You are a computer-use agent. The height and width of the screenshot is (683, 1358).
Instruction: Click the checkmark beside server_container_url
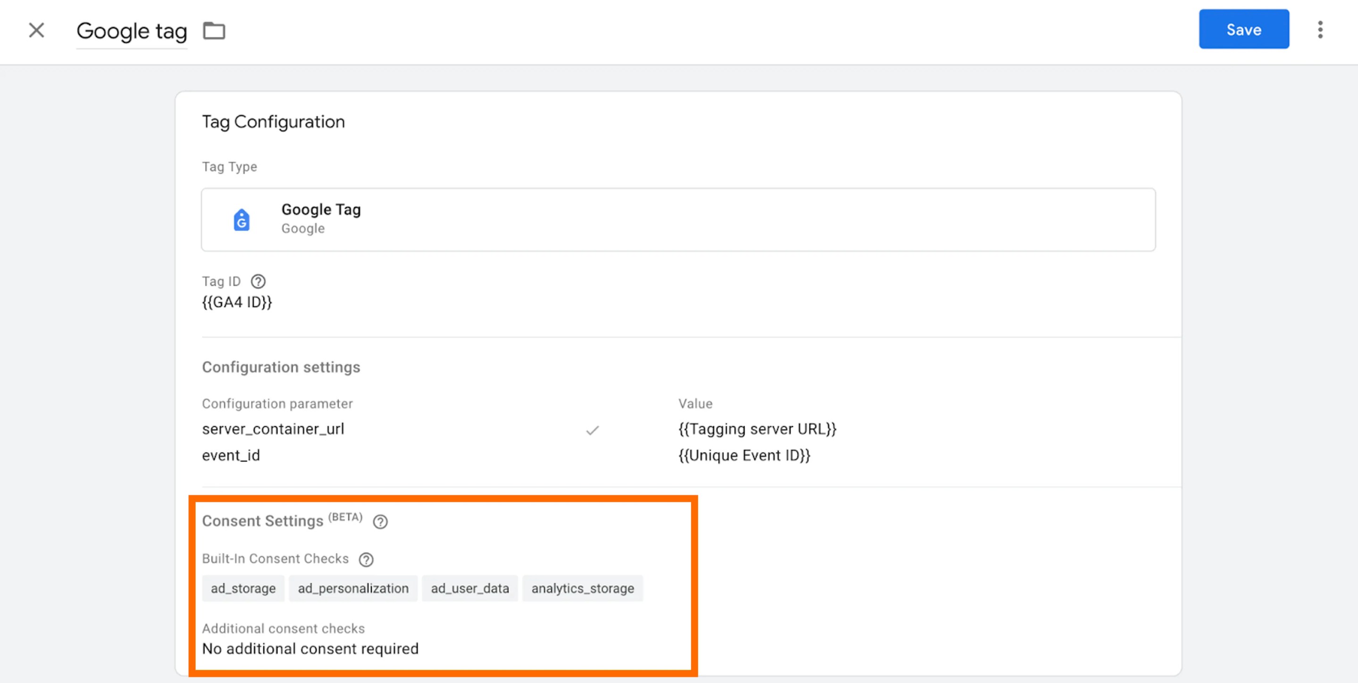[593, 431]
